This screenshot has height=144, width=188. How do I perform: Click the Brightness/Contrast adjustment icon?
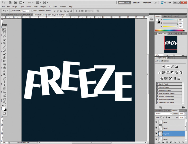pos(164,66)
